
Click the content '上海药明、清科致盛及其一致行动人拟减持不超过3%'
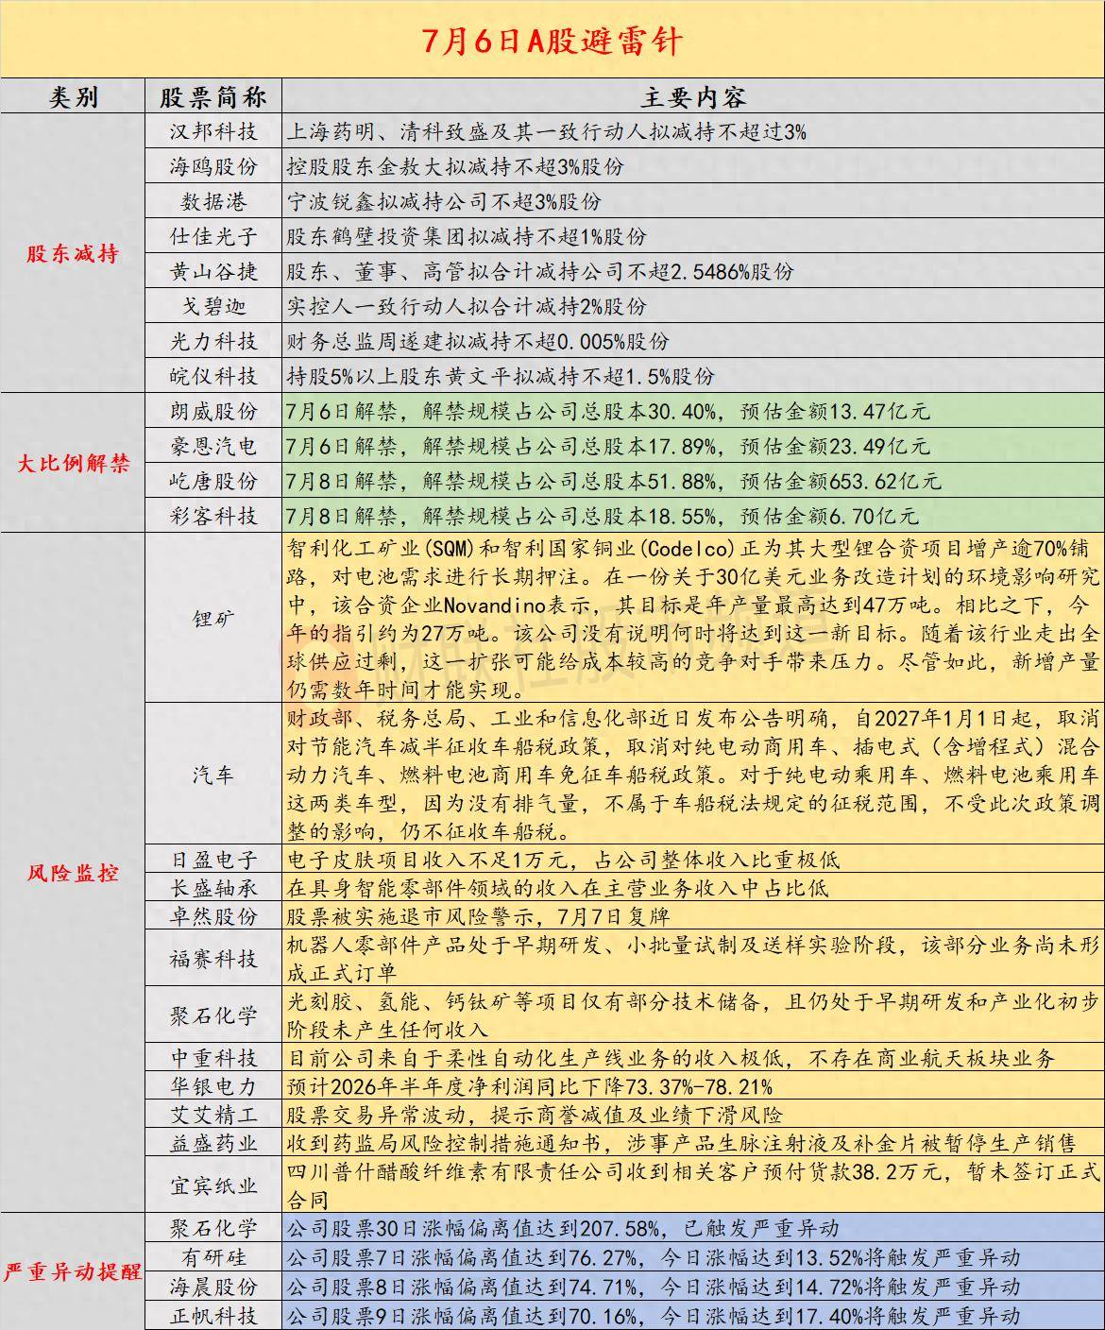(x=546, y=131)
